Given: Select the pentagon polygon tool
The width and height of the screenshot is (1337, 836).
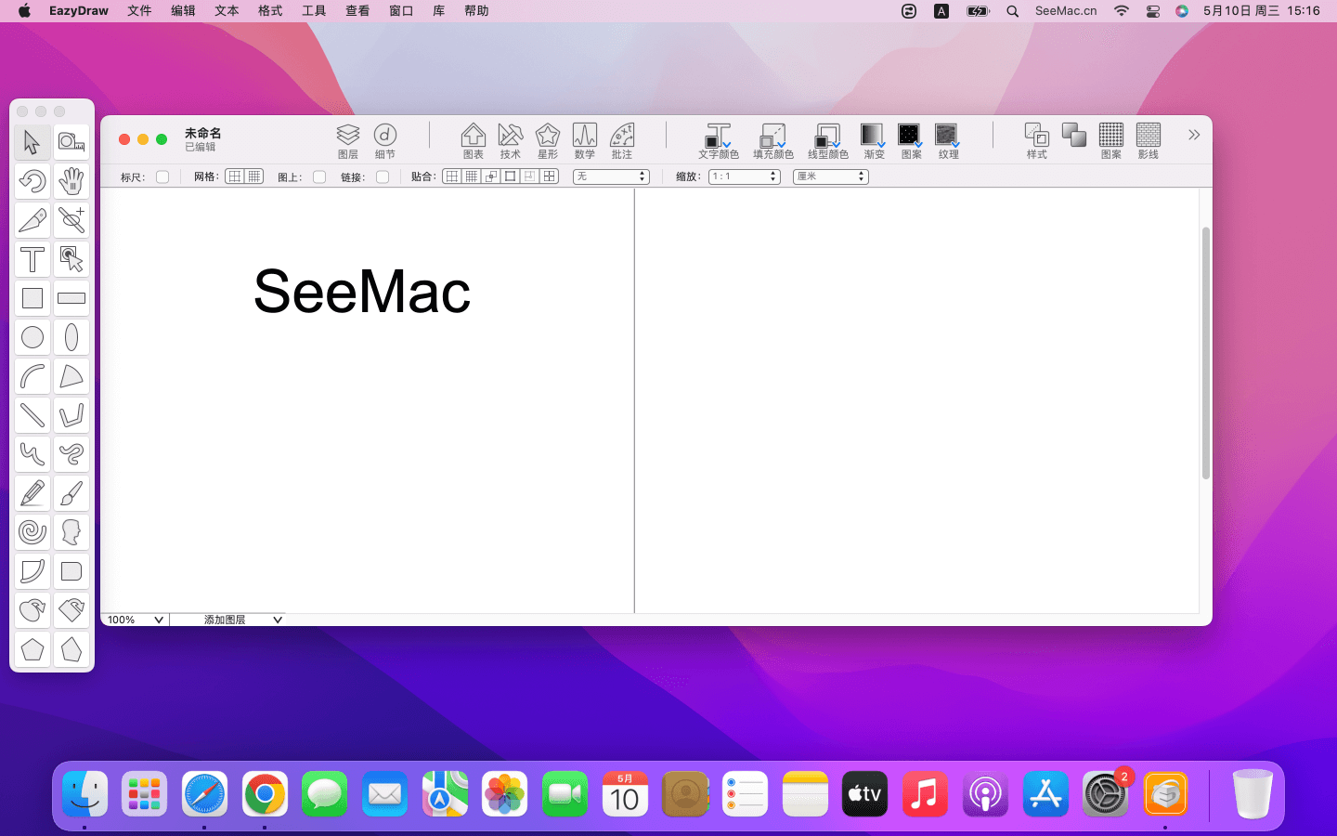Looking at the screenshot, I should (x=32, y=649).
